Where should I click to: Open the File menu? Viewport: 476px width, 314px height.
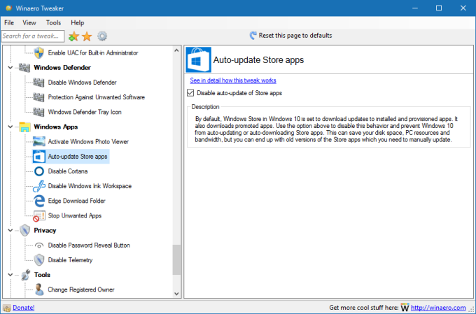pos(9,22)
